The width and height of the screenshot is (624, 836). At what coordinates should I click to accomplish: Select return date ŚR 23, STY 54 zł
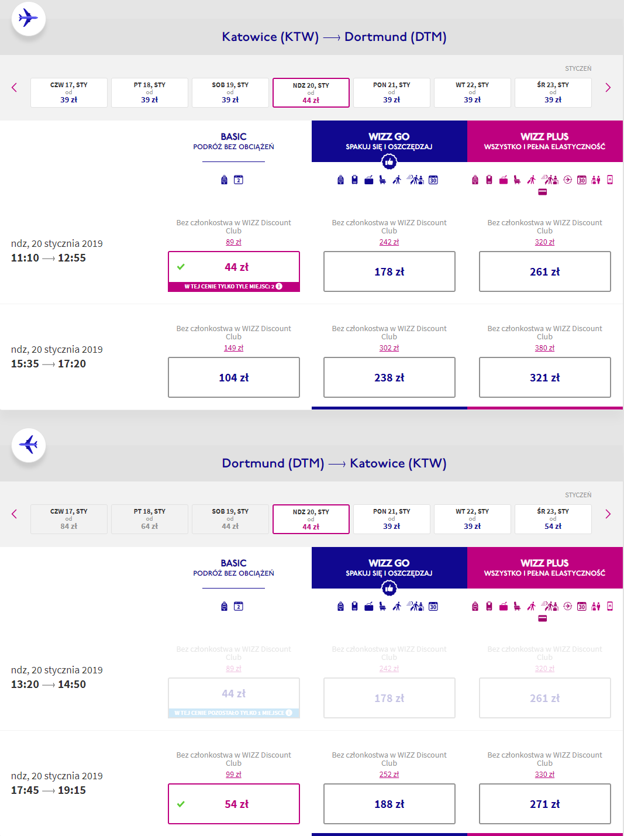553,519
